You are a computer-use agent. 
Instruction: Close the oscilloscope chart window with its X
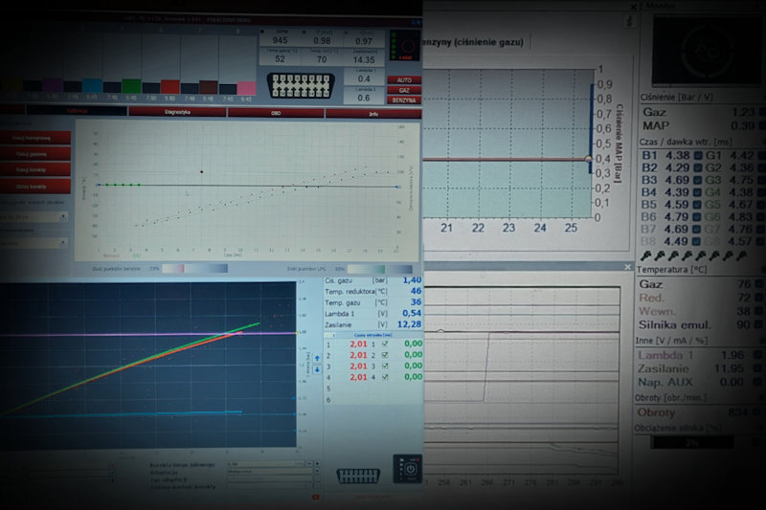[628, 267]
